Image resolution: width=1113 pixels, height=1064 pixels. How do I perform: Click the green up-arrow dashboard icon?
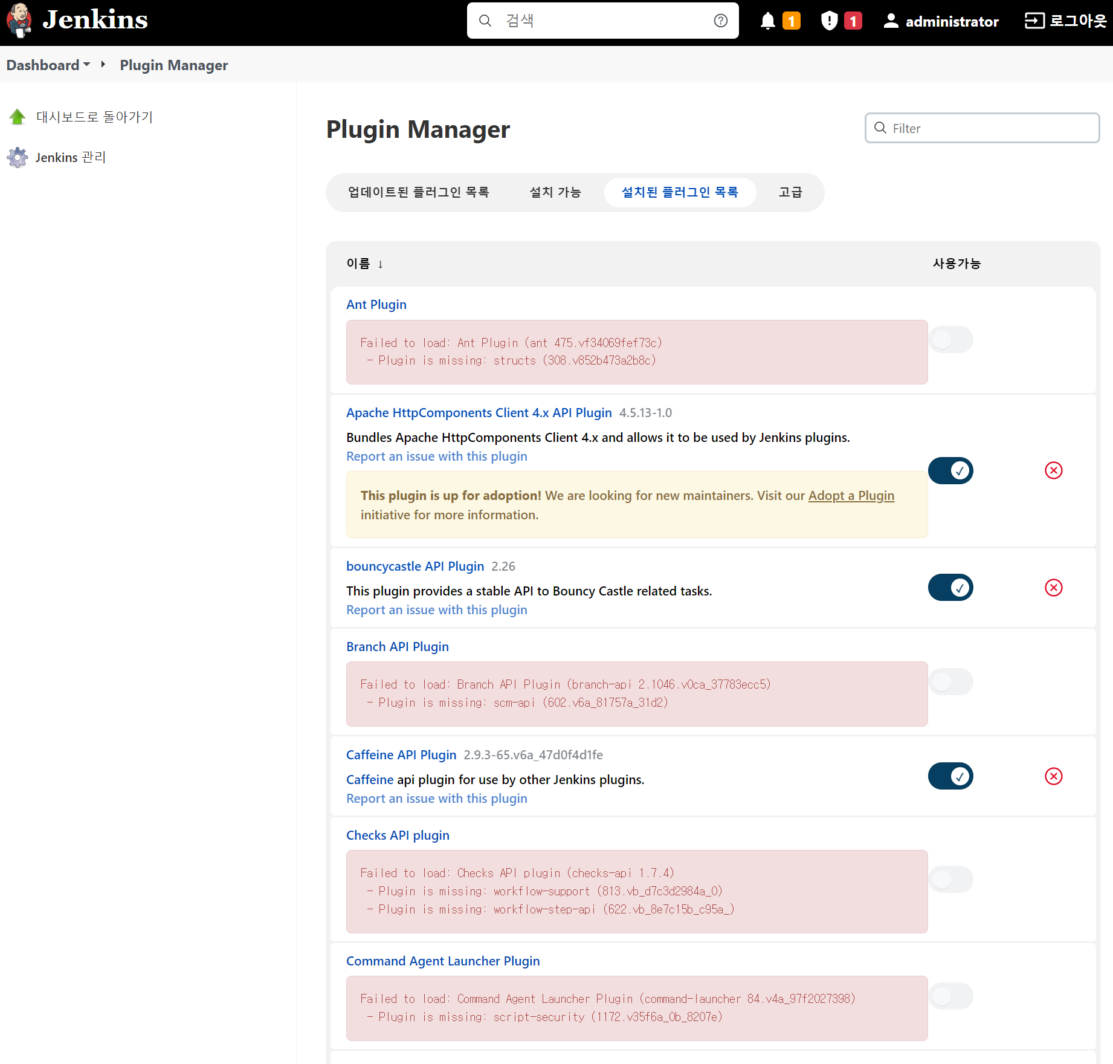pyautogui.click(x=18, y=117)
